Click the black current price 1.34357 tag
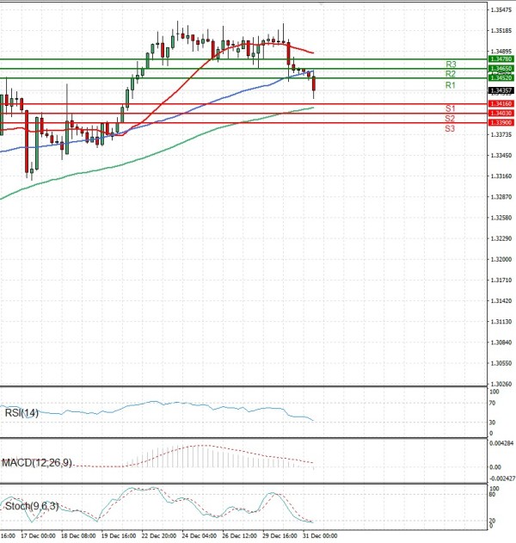Viewport: 516px width, 543px height. pos(500,89)
